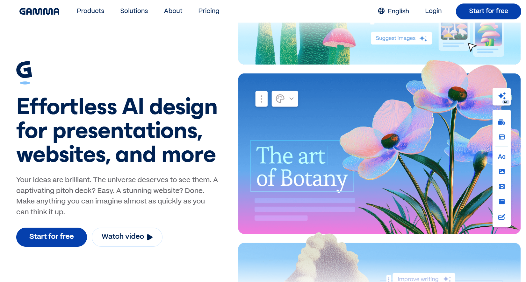Change language from English
The height and width of the screenshot is (282, 526).
click(393, 11)
